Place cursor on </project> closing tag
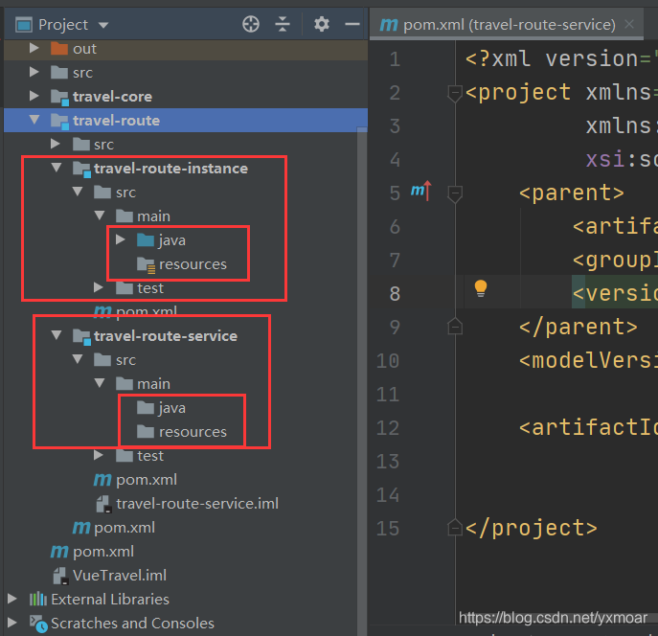Image resolution: width=658 pixels, height=636 pixels. [532, 528]
